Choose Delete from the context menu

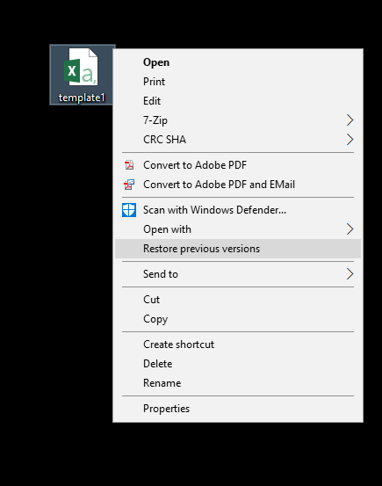click(x=238, y=364)
